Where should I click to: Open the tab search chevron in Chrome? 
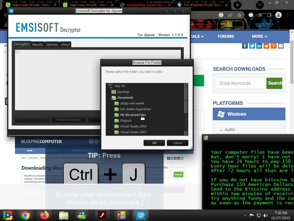260,5
